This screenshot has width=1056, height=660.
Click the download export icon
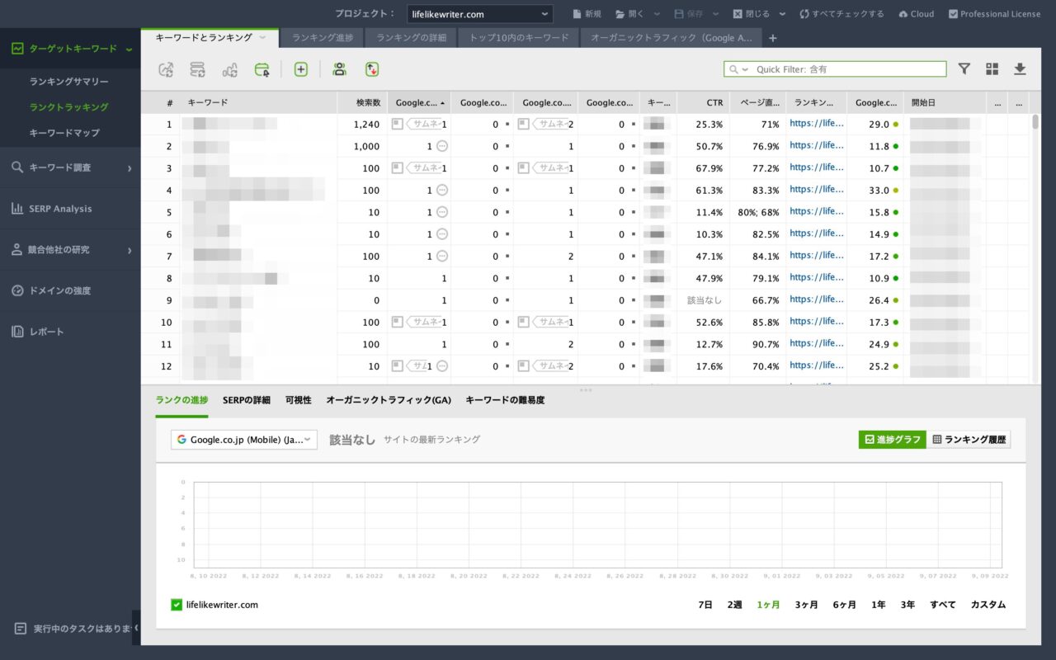1020,69
